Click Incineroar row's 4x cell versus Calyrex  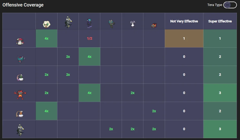click(90, 93)
